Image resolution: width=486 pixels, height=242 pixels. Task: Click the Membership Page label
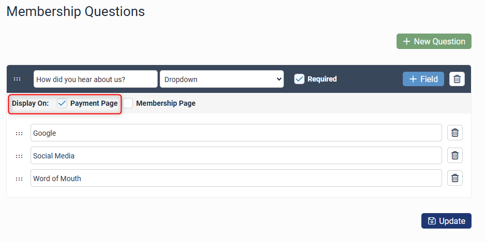165,103
